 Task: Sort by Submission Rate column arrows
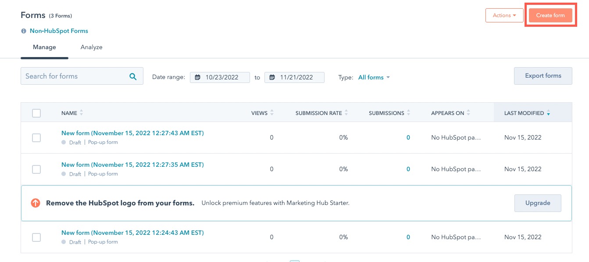click(x=346, y=113)
